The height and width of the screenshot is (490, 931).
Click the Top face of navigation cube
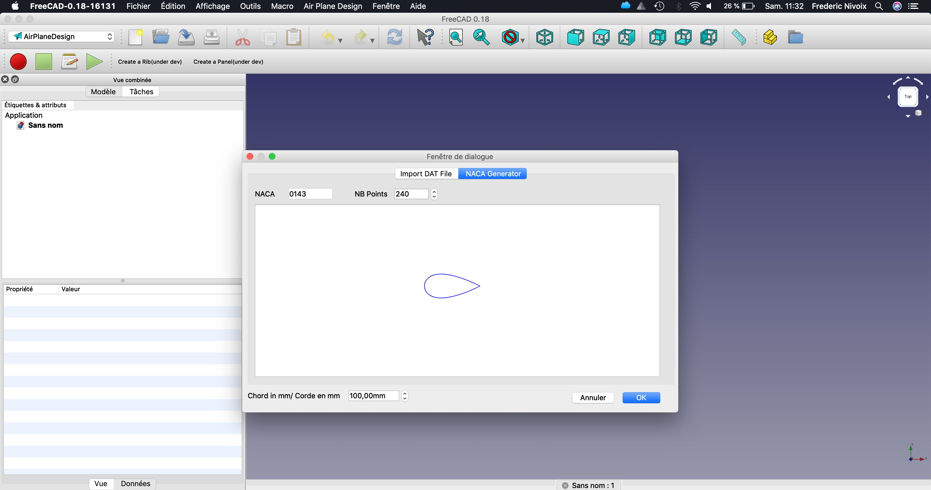pos(907,96)
